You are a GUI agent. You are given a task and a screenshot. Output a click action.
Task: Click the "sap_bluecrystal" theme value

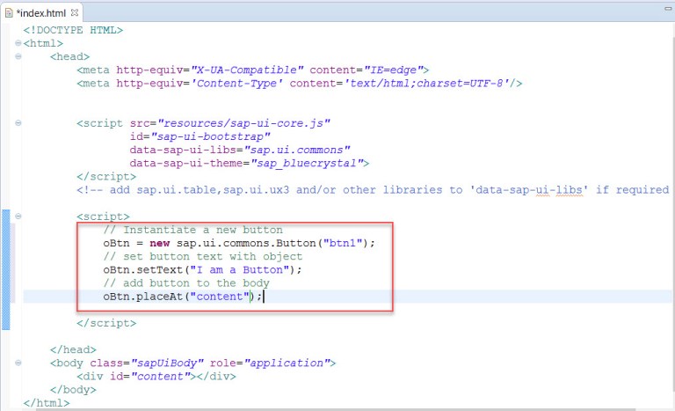coord(307,164)
